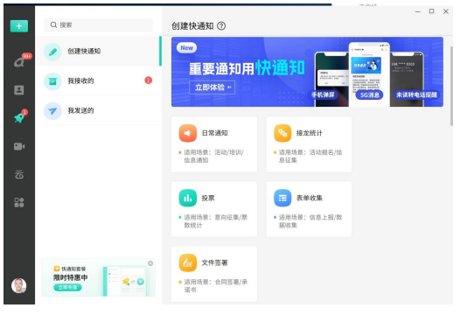Click red unread badge on 我接收的

tap(149, 80)
